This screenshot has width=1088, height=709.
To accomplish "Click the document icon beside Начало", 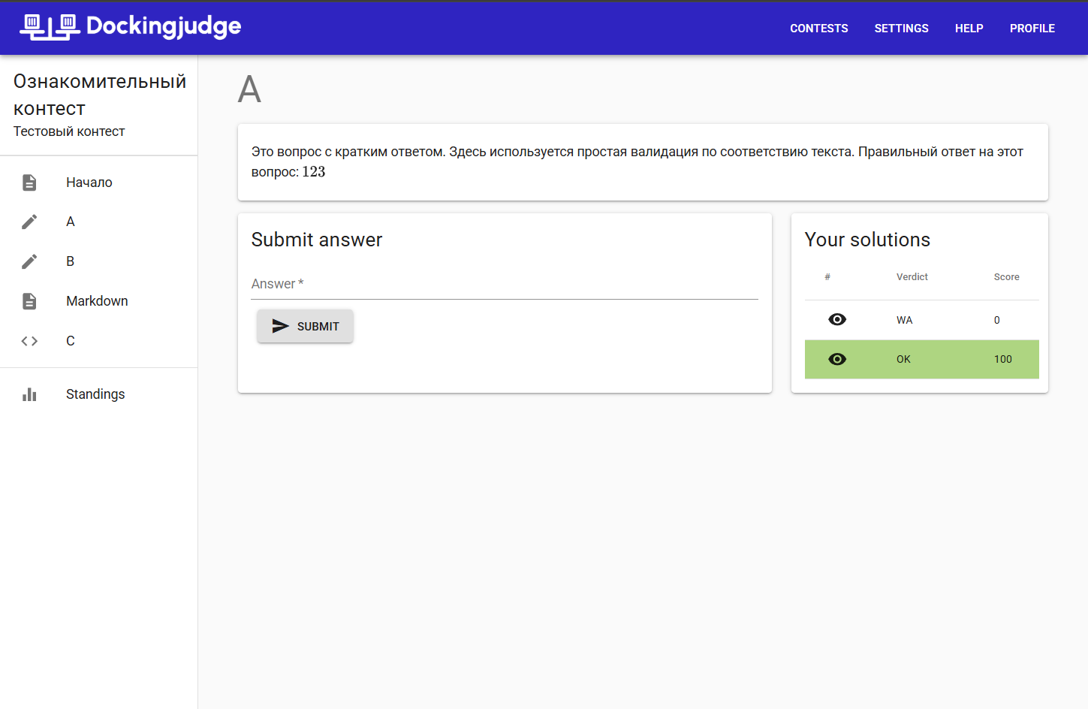I will point(29,183).
